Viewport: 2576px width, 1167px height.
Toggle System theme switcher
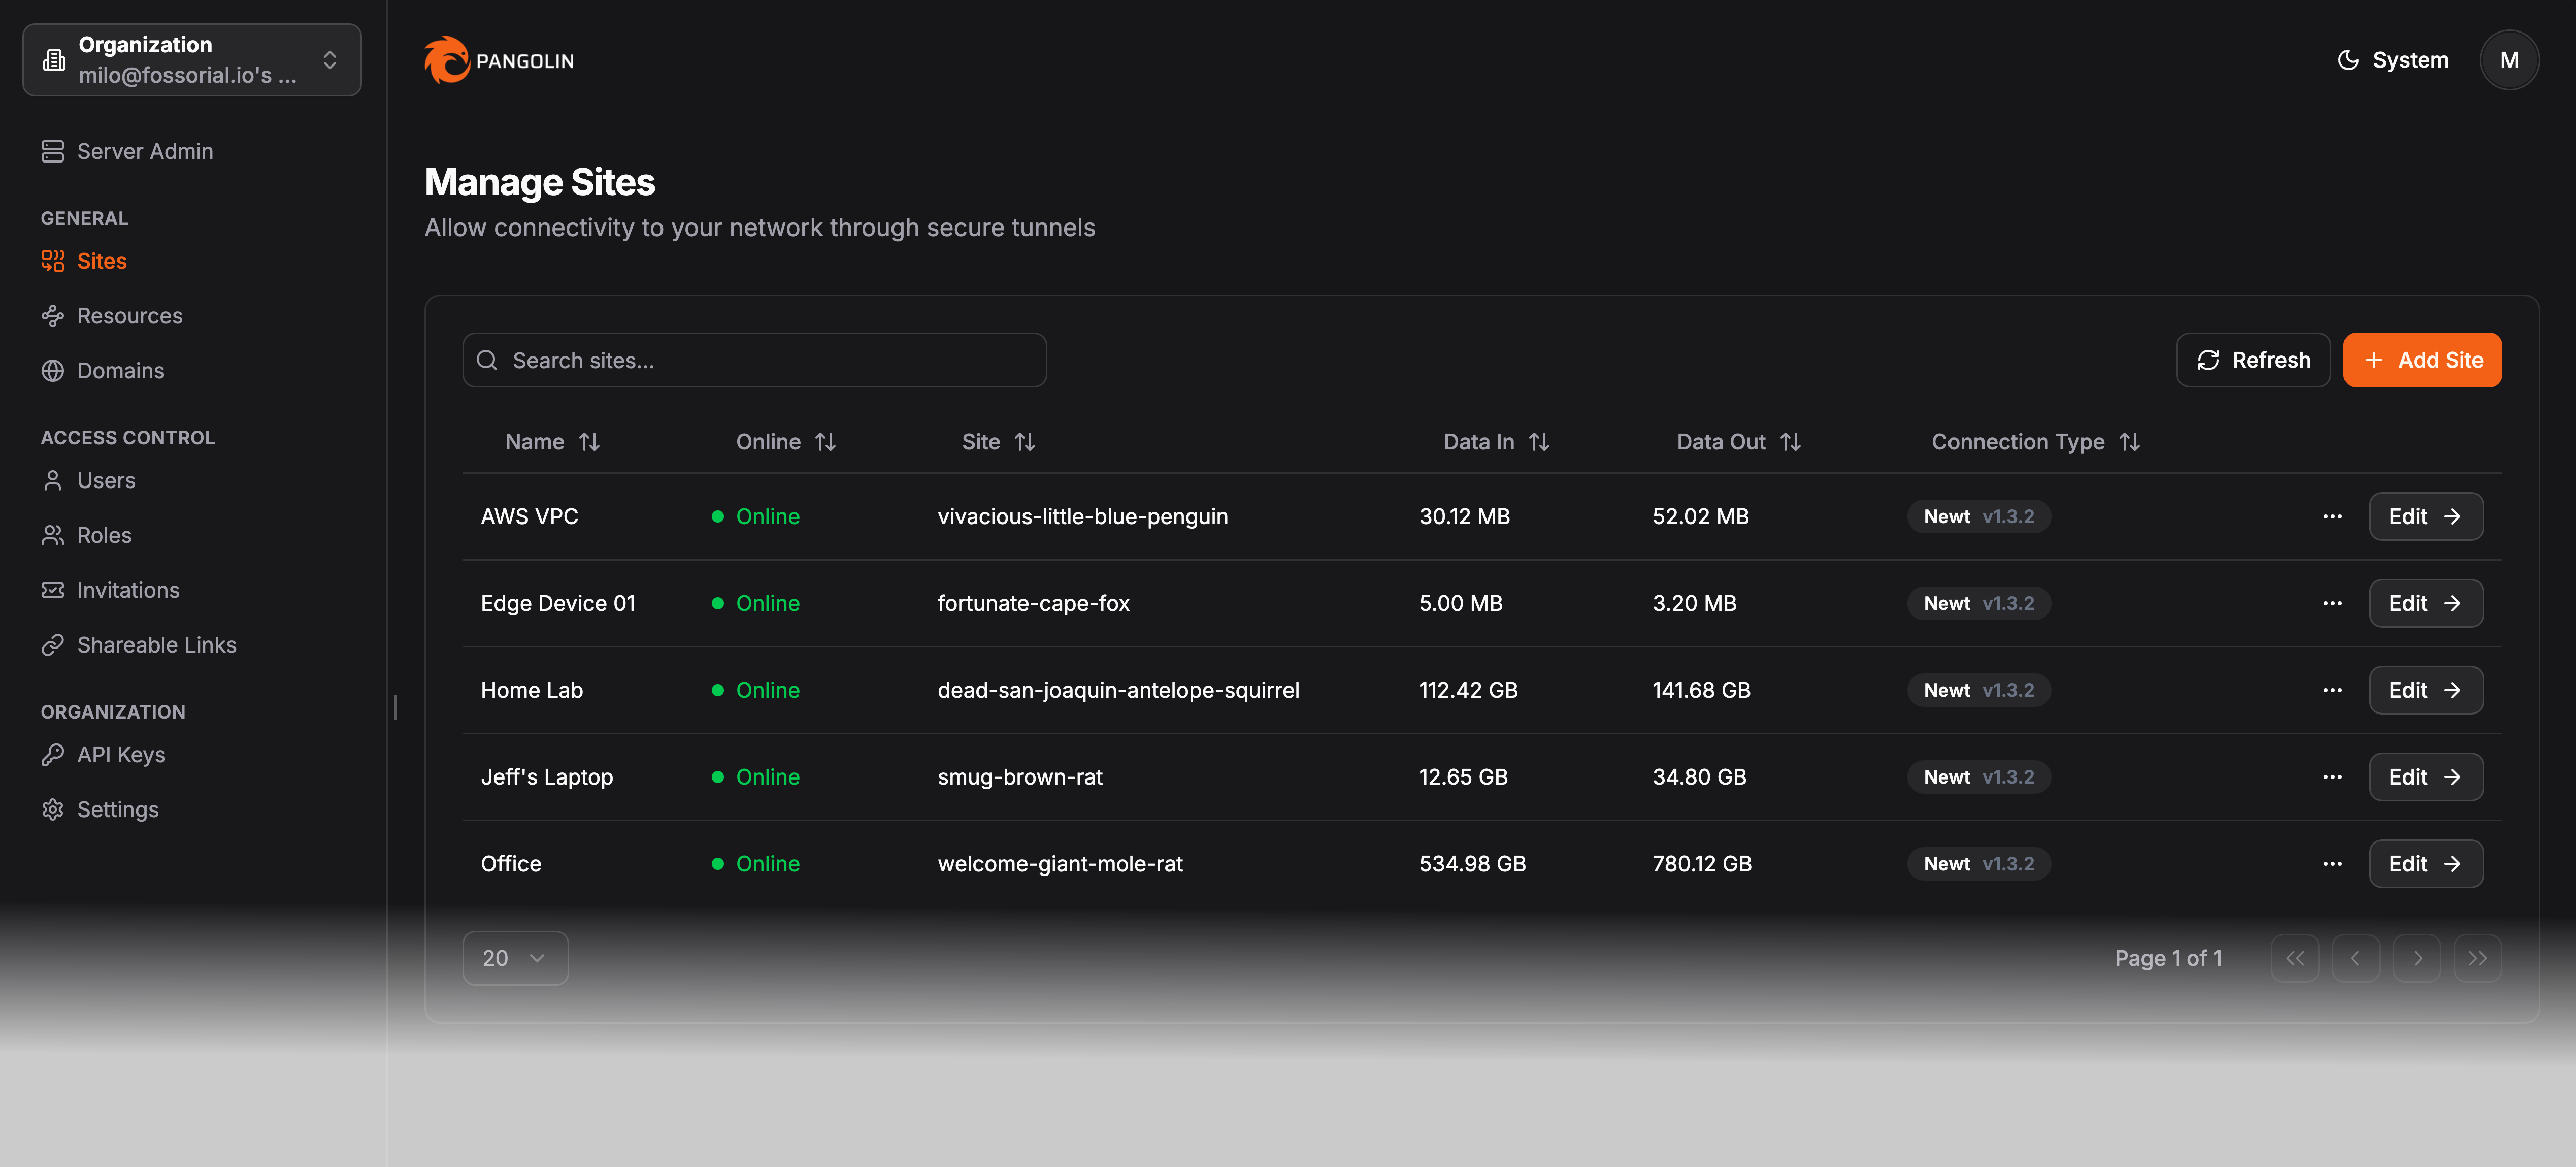pos(2393,60)
